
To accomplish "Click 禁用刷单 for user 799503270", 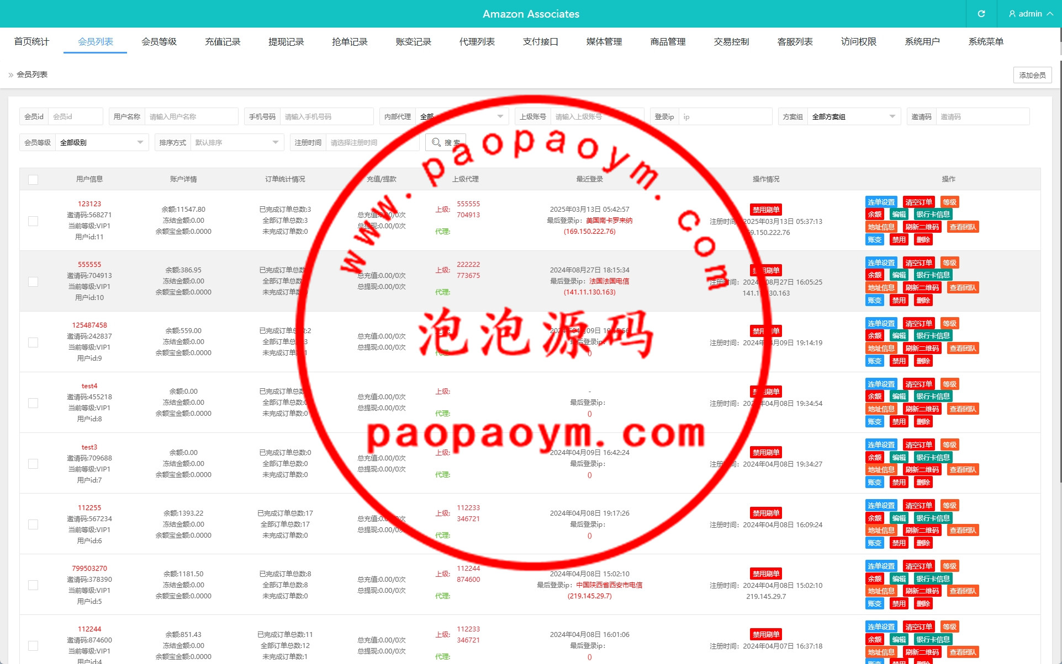I will click(x=766, y=574).
